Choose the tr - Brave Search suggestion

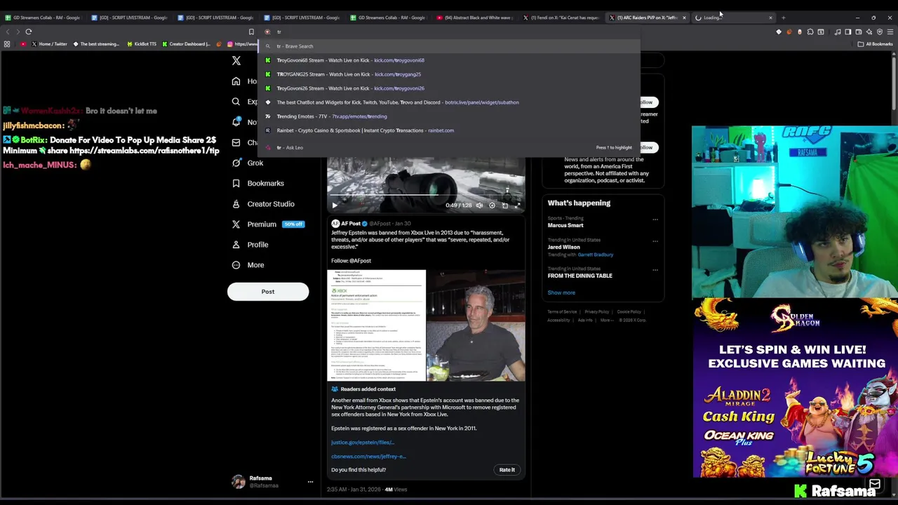[x=449, y=46]
